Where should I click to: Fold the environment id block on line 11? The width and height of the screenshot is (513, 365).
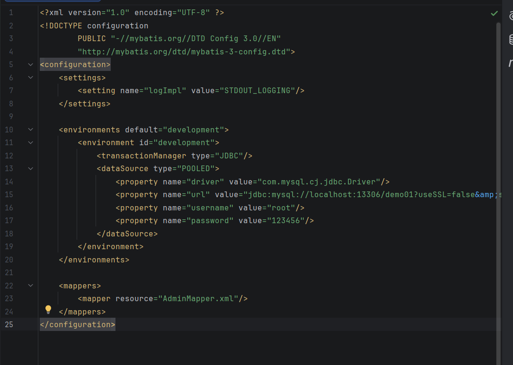tap(30, 143)
